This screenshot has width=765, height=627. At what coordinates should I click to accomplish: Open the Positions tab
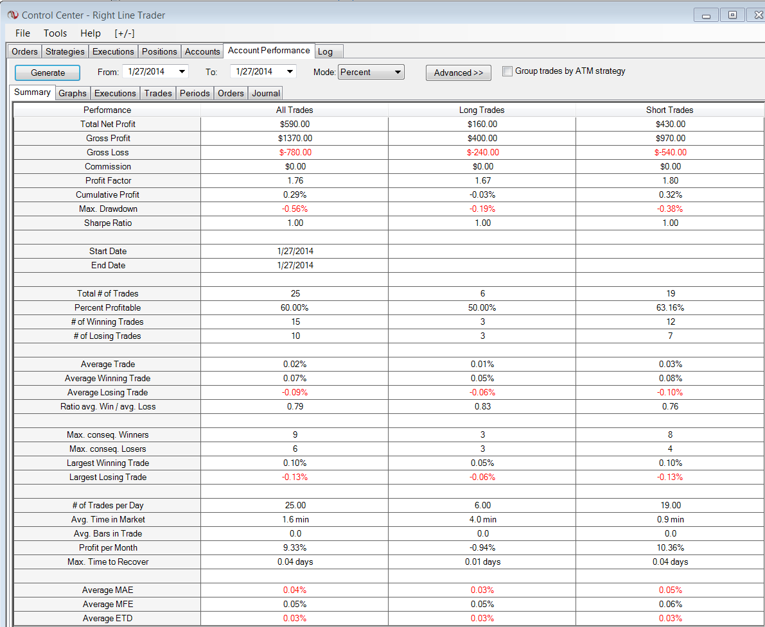(159, 51)
